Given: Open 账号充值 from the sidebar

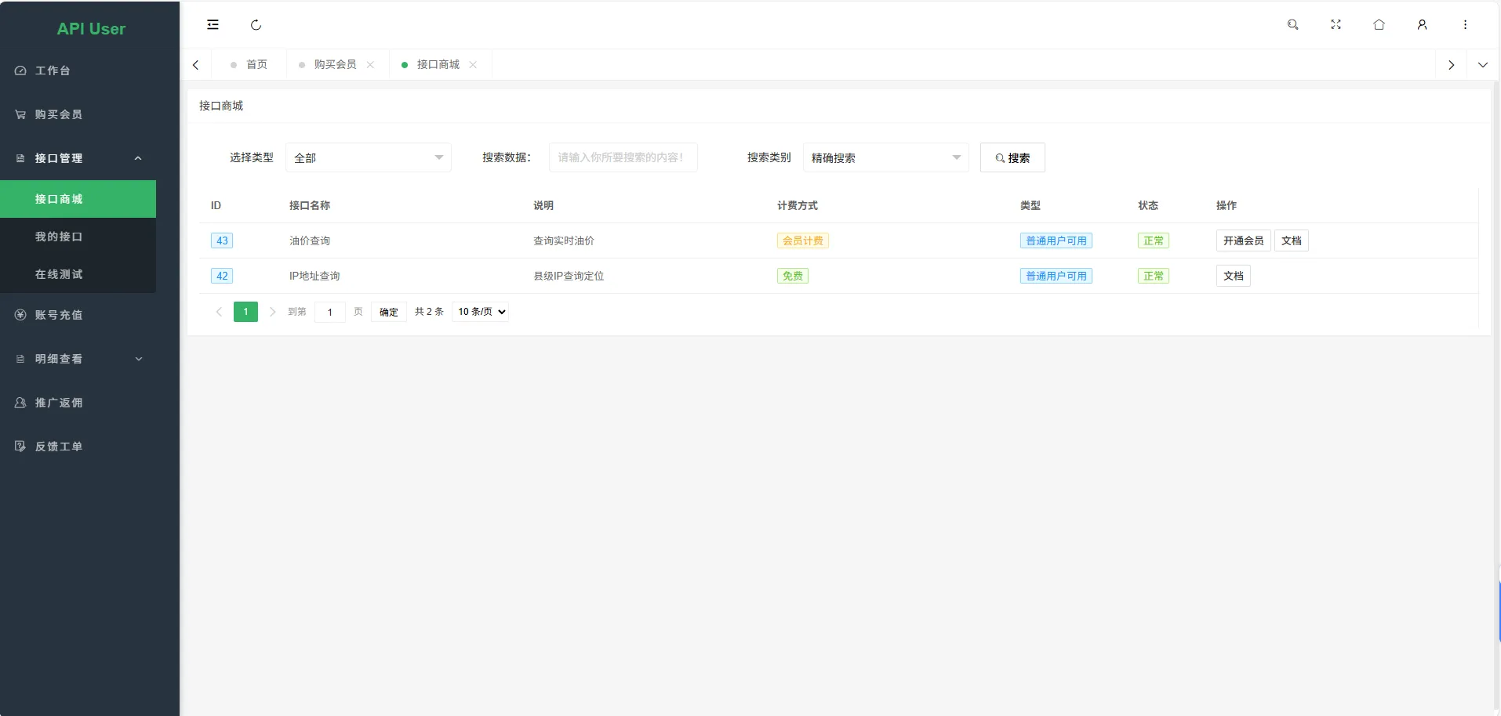Looking at the screenshot, I should (57, 315).
